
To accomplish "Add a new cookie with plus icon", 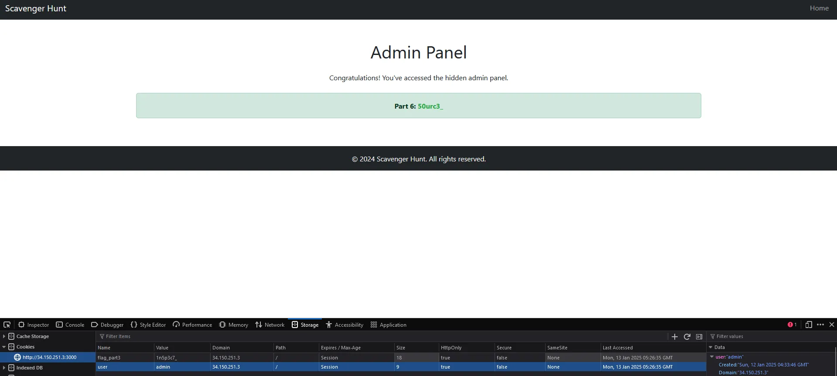I will point(675,336).
